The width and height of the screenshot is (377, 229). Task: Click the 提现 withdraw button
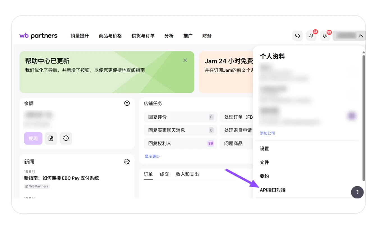33,138
